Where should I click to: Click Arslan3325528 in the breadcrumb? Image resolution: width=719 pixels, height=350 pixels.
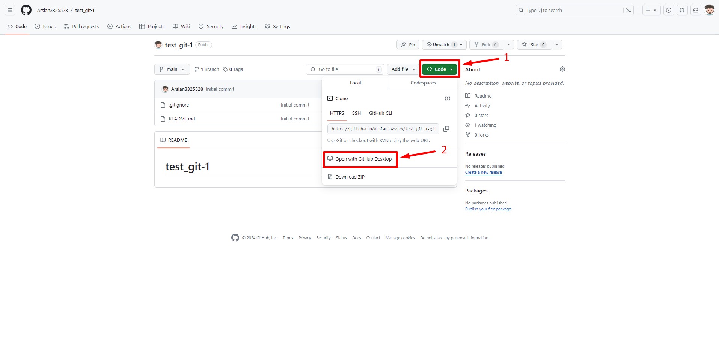(x=53, y=10)
